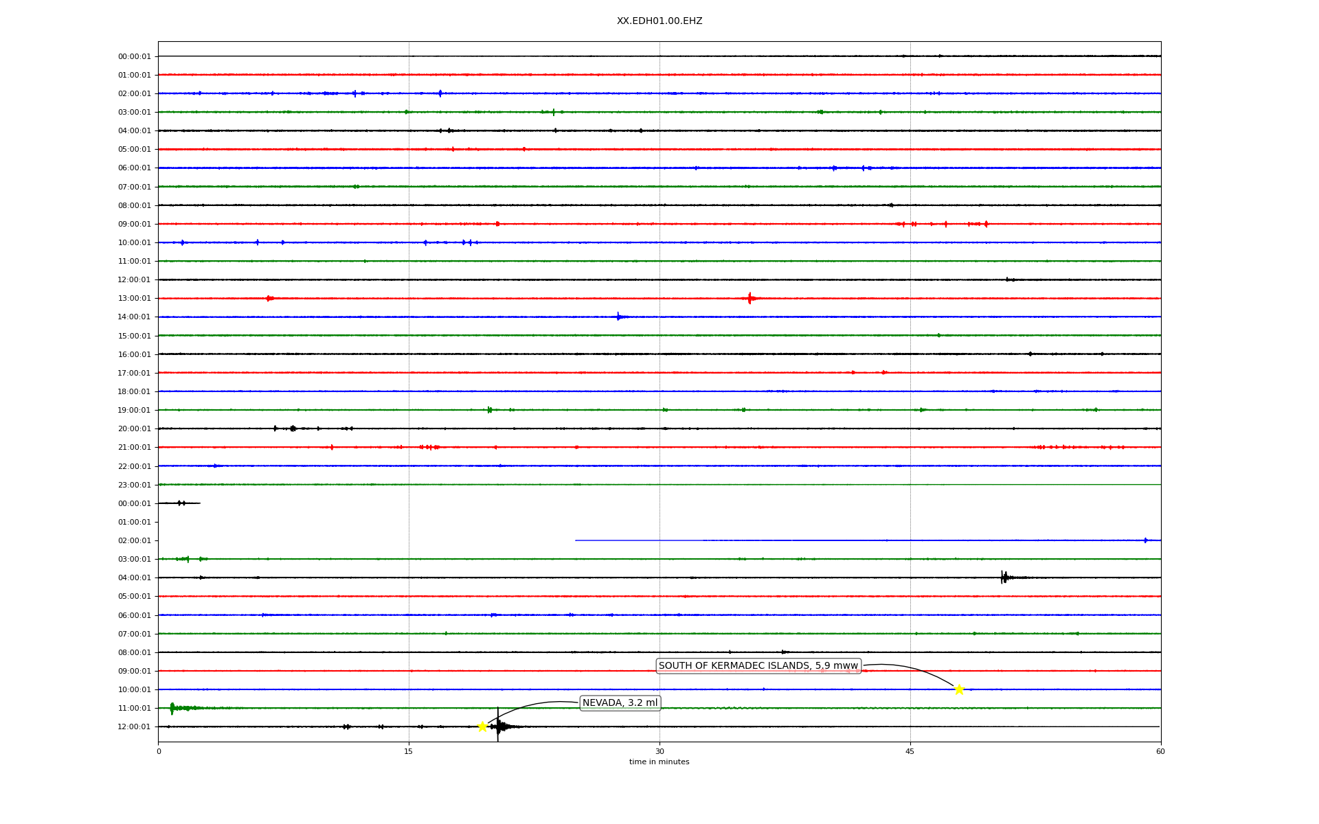The width and height of the screenshot is (1319, 824).
Task: Click the NEVADA, 3.2 ml annotation label
Action: click(x=620, y=702)
